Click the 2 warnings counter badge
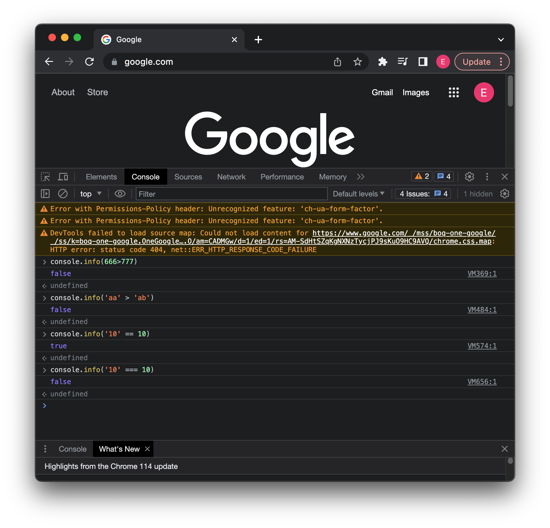Viewport: 550px width, 528px height. click(x=422, y=176)
